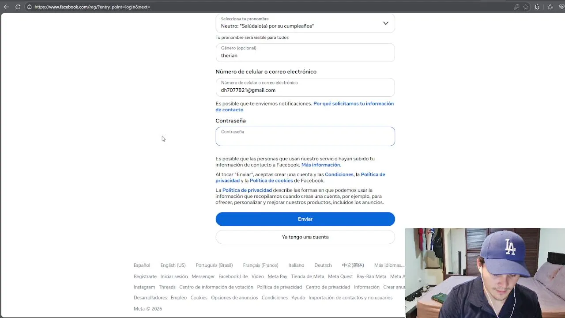
Task: Open the Meta Quest footer link
Action: (x=340, y=276)
